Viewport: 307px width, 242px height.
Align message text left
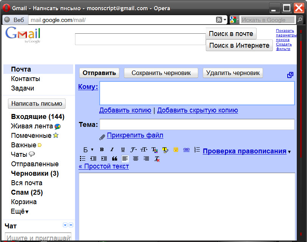point(125,158)
